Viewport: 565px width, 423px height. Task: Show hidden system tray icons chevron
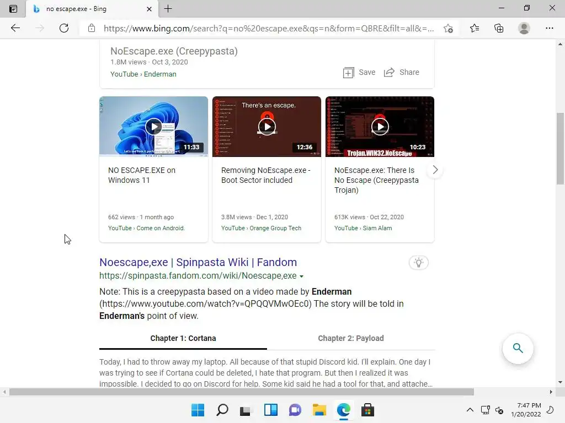point(470,410)
